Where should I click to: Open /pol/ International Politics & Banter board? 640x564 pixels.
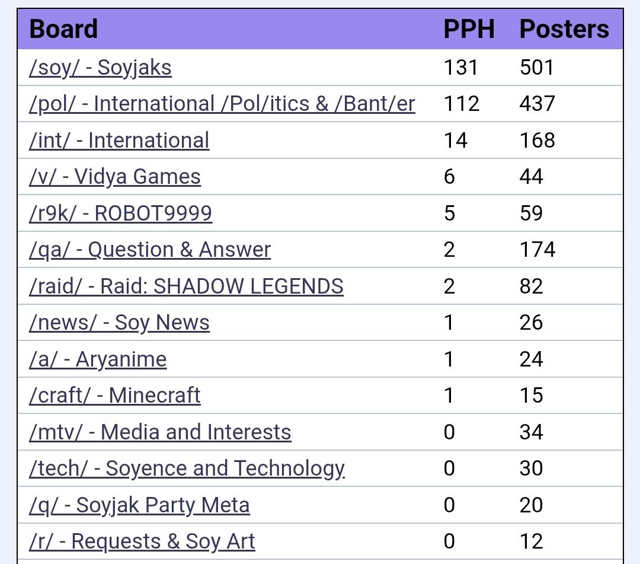coord(222,104)
